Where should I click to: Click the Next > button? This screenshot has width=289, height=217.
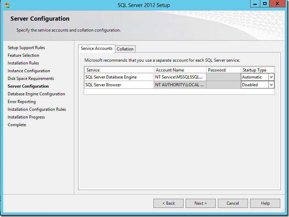[x=200, y=203]
